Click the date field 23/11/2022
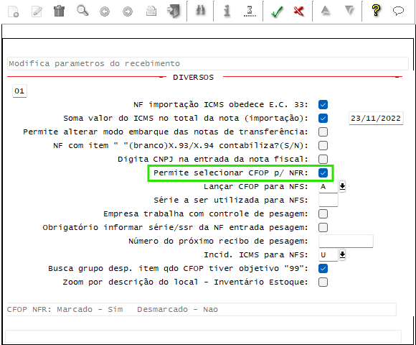The height and width of the screenshot is (345, 416). (376, 118)
